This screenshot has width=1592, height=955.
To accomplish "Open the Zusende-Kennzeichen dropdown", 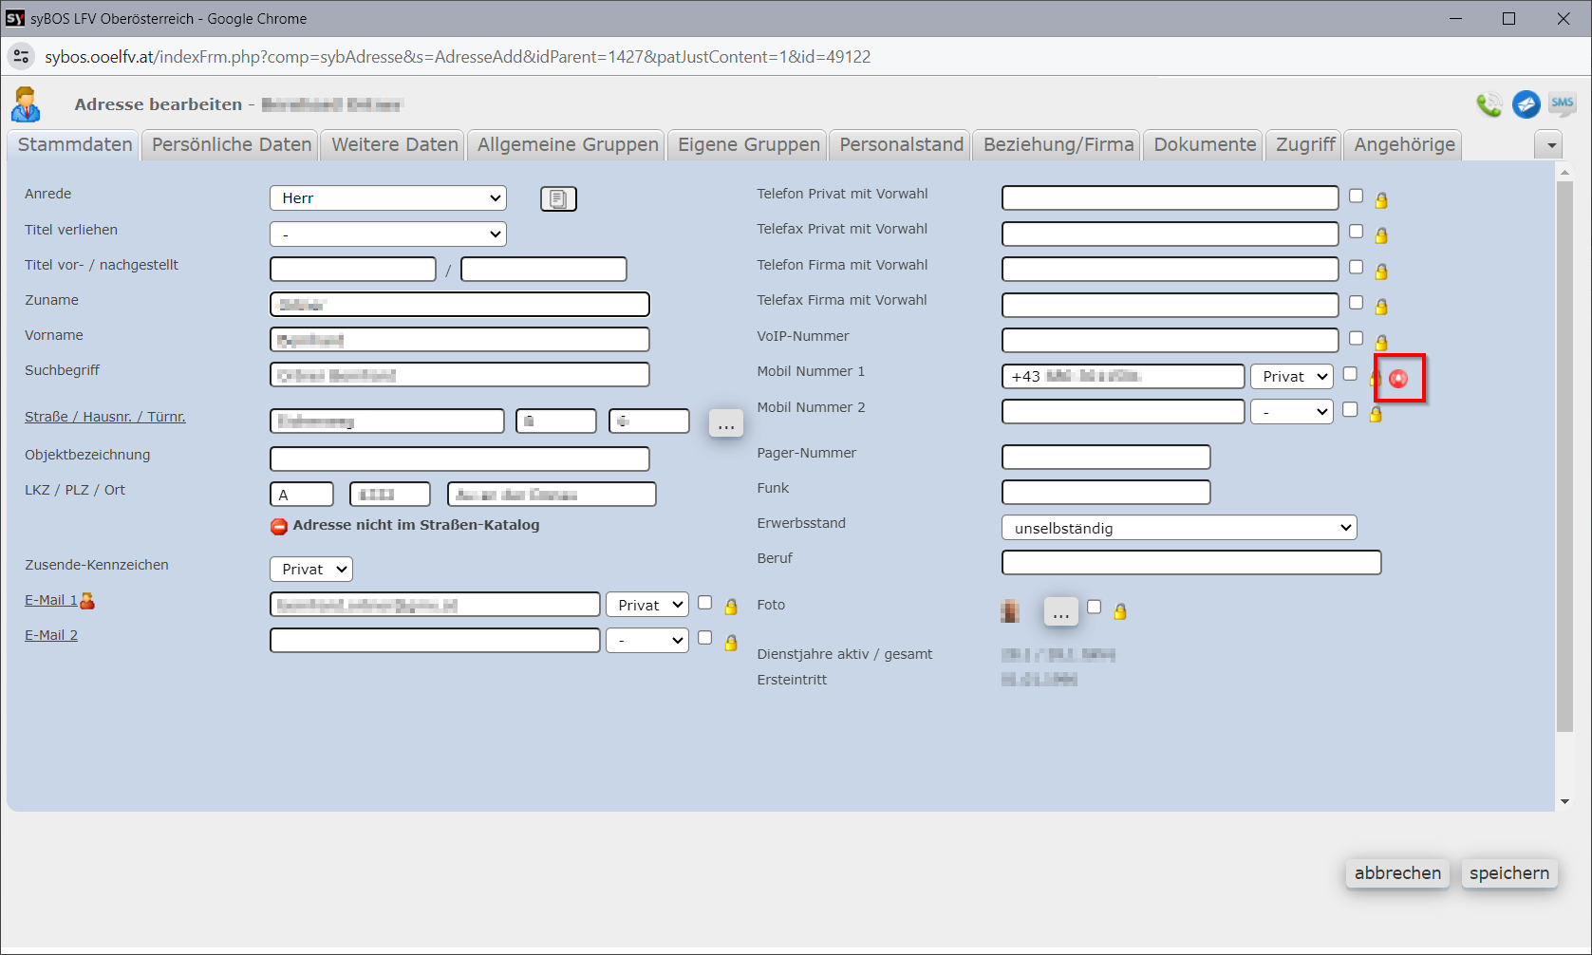I will (x=311, y=569).
